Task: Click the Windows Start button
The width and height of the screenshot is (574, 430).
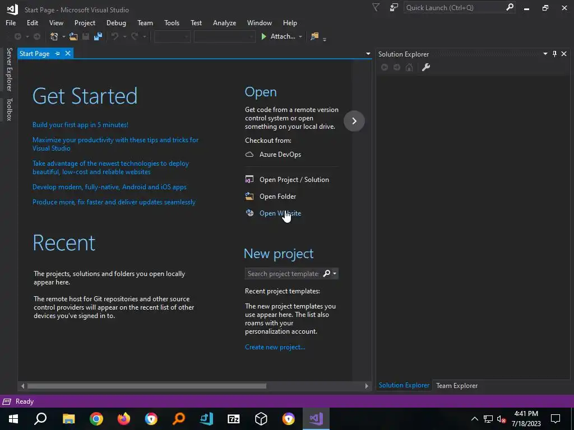Action: (13, 419)
